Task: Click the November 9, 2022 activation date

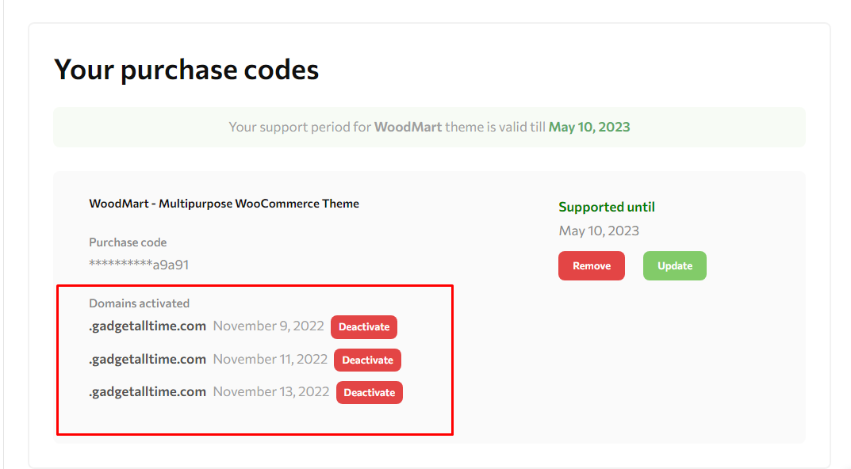Action: [268, 326]
